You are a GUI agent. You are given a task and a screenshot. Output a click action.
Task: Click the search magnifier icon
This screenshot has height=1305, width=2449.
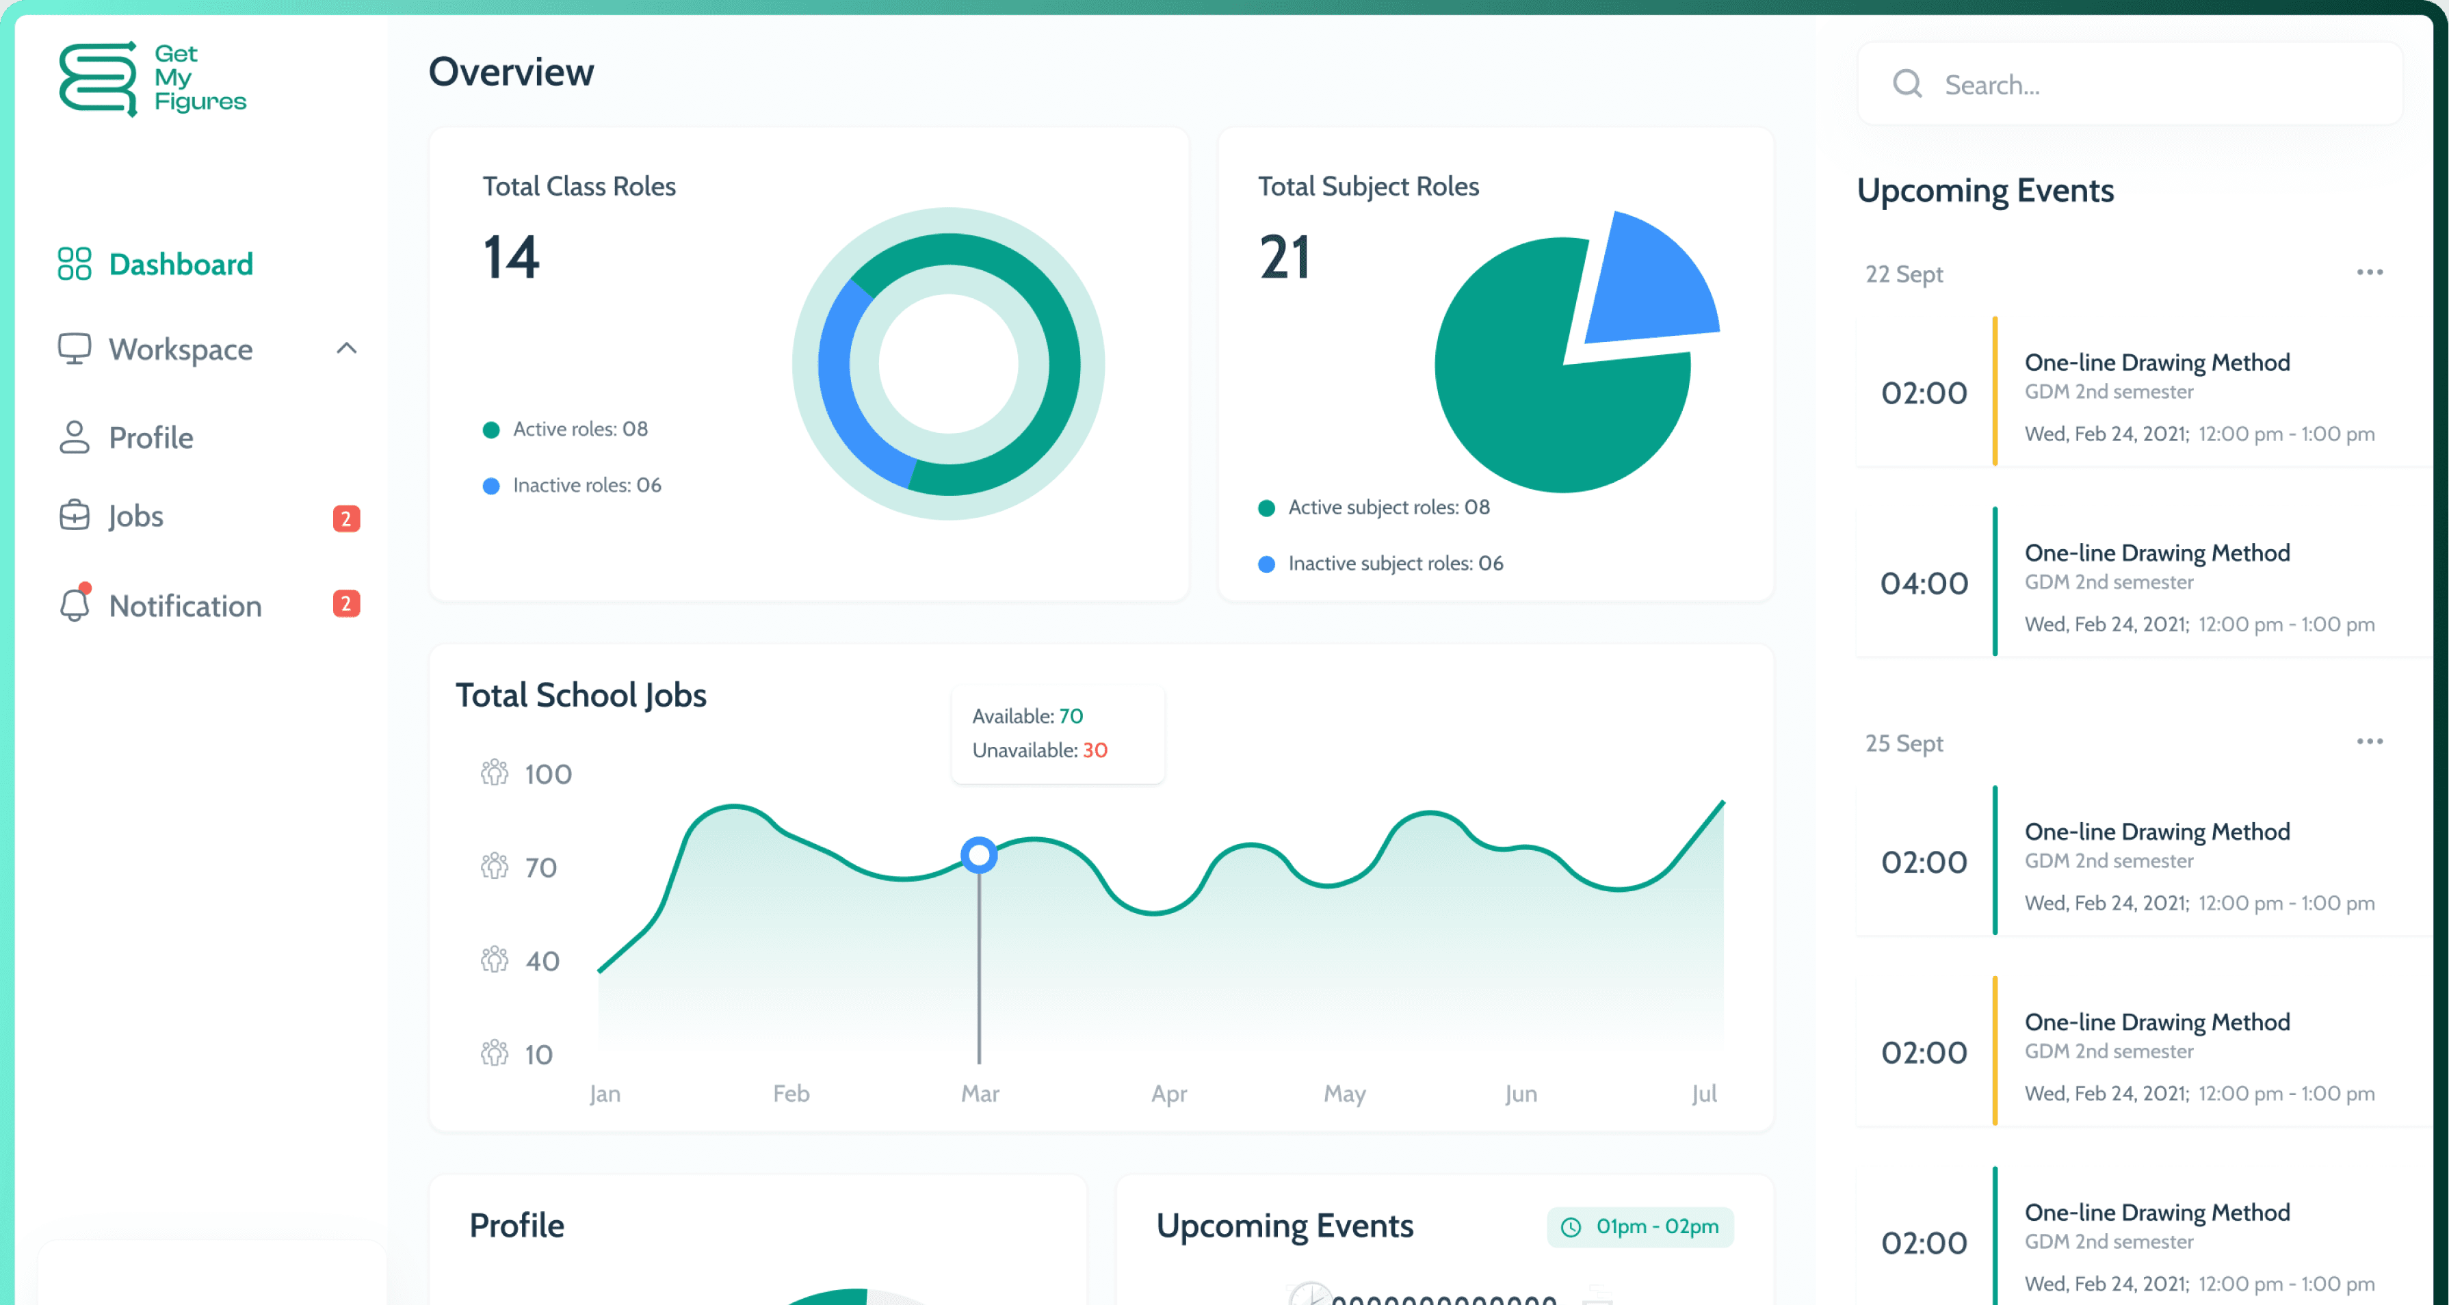(x=1906, y=83)
